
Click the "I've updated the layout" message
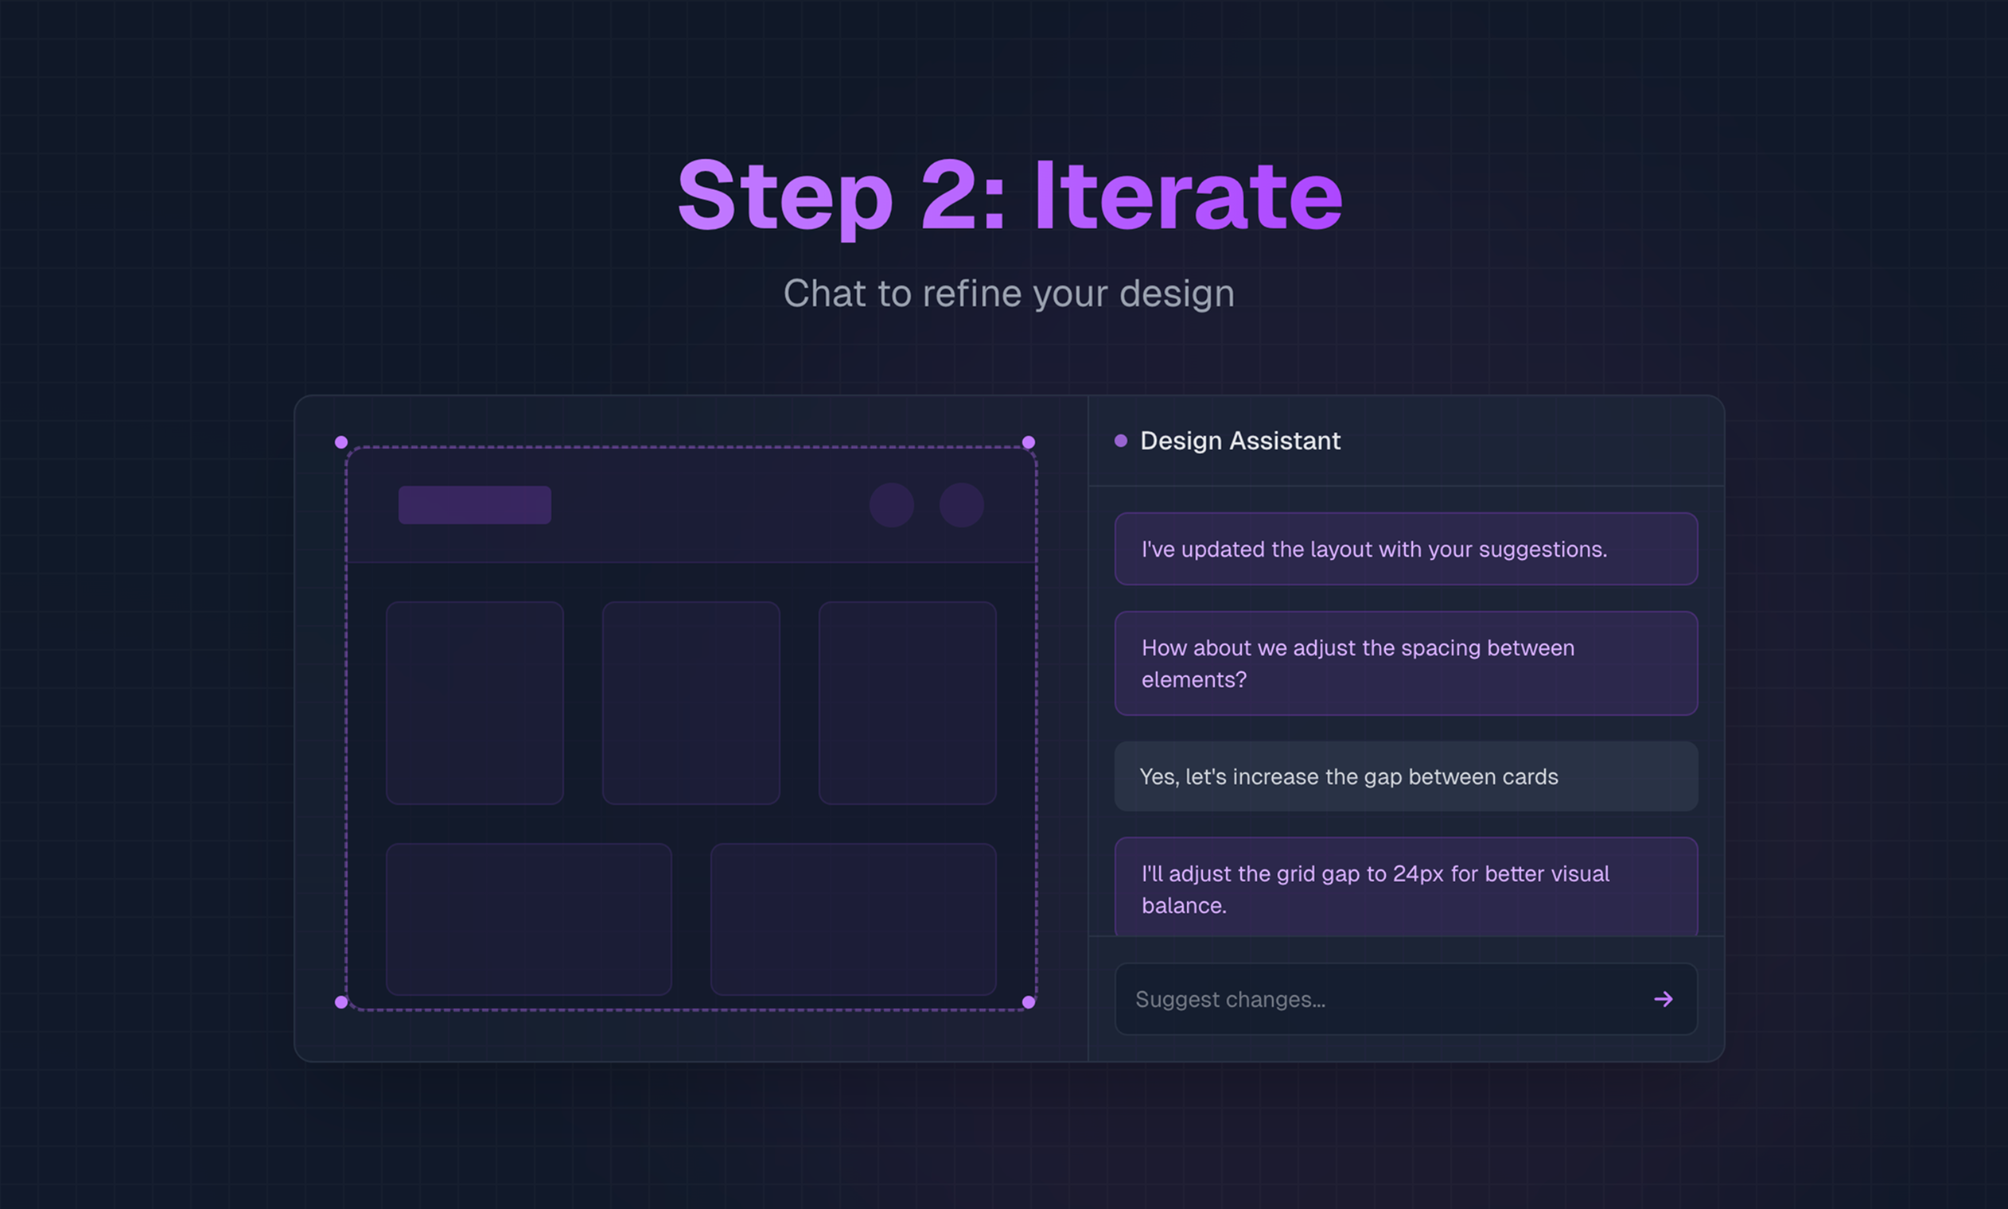[x=1405, y=548]
